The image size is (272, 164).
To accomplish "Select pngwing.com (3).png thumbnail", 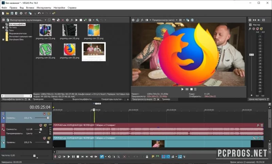I will point(46,30).
